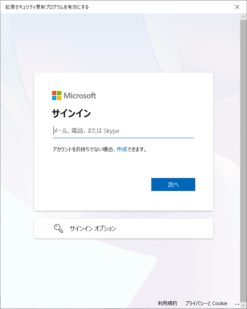Close the 拡張セキュリティ更新プログラム dialog window
This screenshot has height=309, width=247.
coord(237,7)
